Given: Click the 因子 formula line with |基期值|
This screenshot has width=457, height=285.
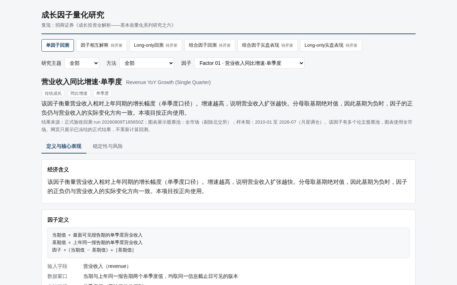Looking at the screenshot, I should tap(93, 250).
